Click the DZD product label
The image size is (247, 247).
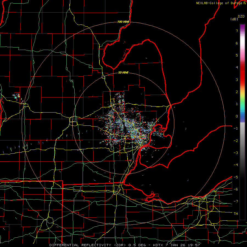[x=241, y=16]
